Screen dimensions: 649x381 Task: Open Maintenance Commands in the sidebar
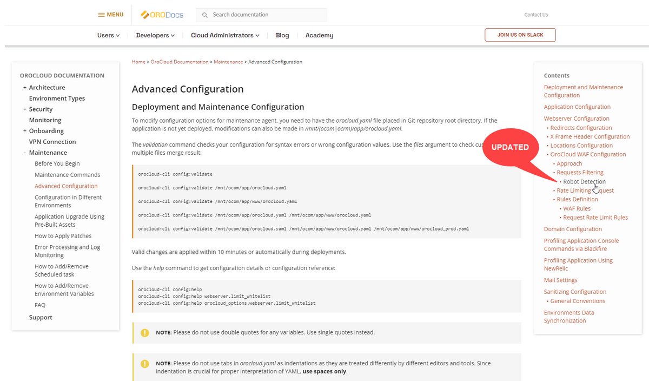click(67, 174)
